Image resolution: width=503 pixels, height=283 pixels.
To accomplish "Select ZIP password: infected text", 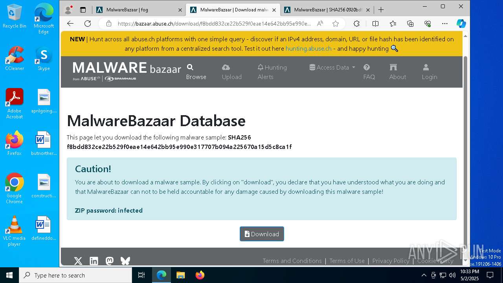I will point(109,210).
